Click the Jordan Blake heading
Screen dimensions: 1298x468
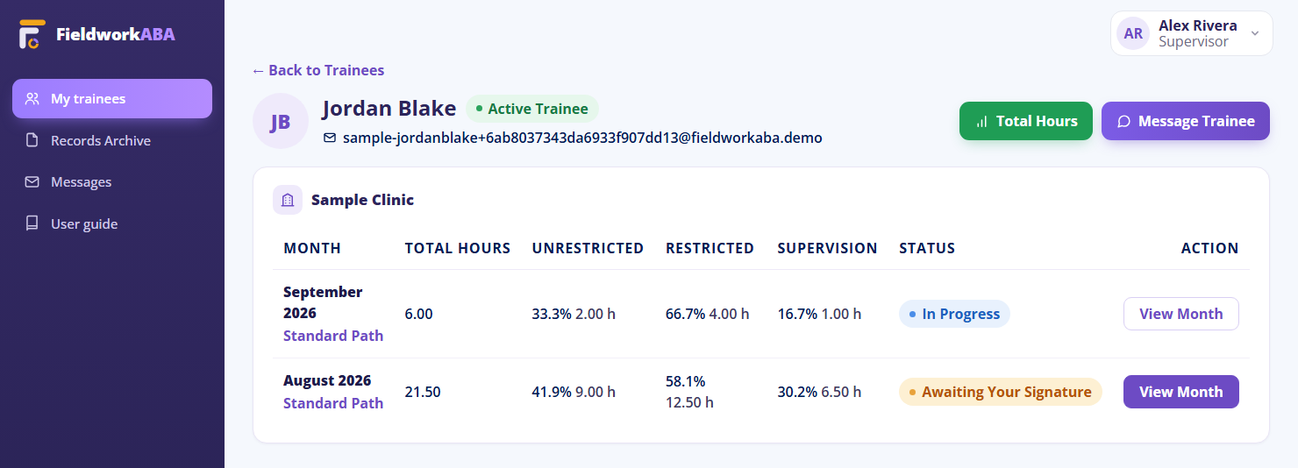click(x=389, y=108)
